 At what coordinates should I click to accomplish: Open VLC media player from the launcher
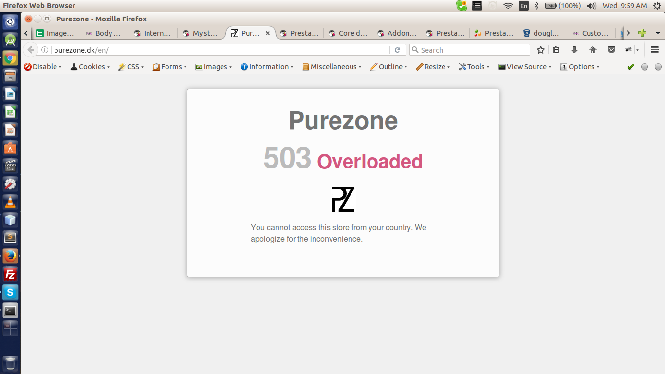coord(10,202)
